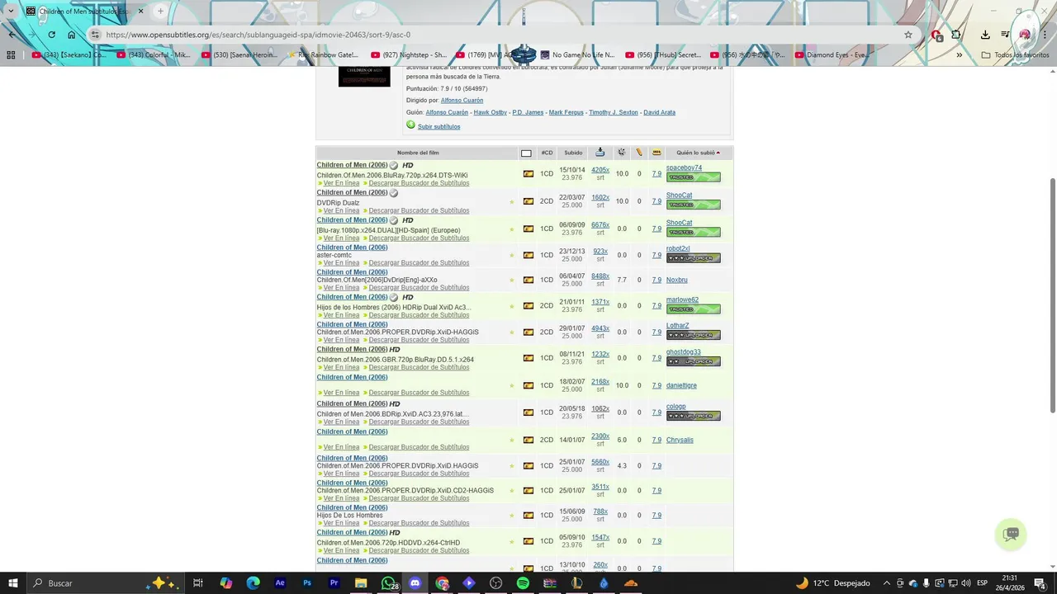Click the address bar URL field

coord(495,35)
